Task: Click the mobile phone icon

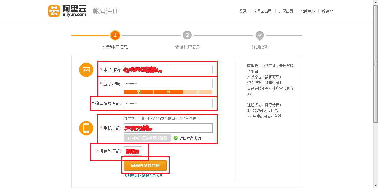Action: point(86,128)
